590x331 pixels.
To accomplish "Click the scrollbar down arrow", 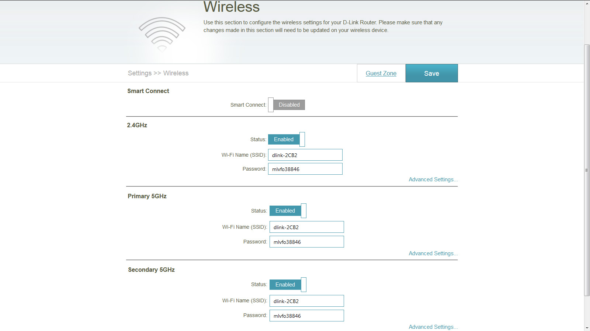I will pyautogui.click(x=587, y=328).
